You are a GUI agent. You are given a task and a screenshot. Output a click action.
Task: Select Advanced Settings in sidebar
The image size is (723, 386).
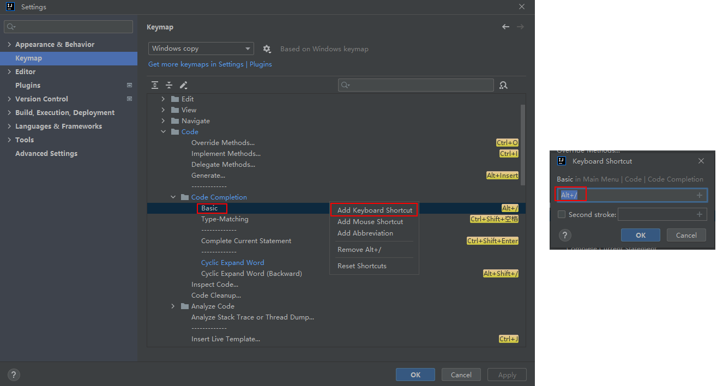(x=46, y=153)
